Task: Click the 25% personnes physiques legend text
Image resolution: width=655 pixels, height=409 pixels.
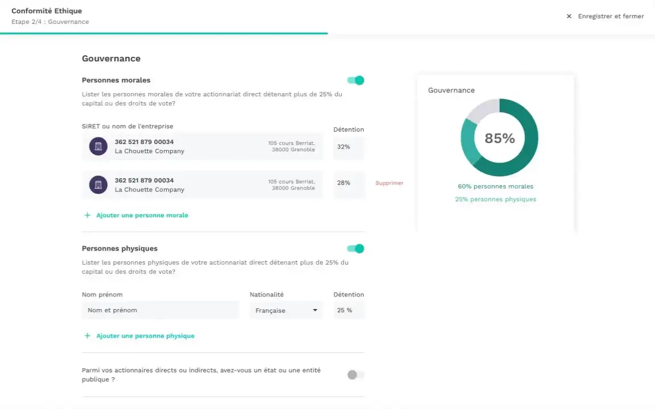Action: pyautogui.click(x=495, y=199)
